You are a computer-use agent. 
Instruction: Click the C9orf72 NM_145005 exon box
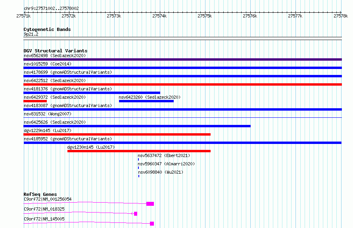pos(152,224)
